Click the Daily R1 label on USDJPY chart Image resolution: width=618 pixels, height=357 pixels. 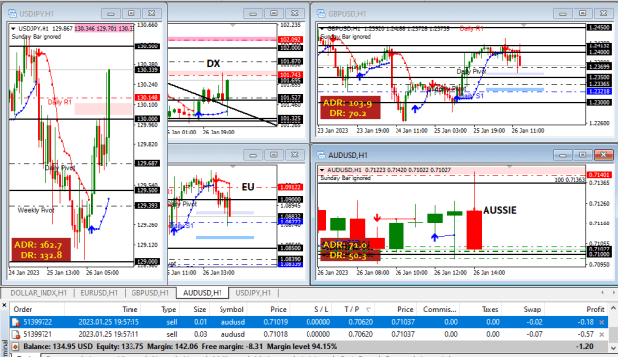click(x=60, y=102)
